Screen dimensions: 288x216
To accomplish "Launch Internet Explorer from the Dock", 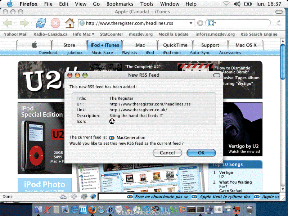I will tap(74, 210).
